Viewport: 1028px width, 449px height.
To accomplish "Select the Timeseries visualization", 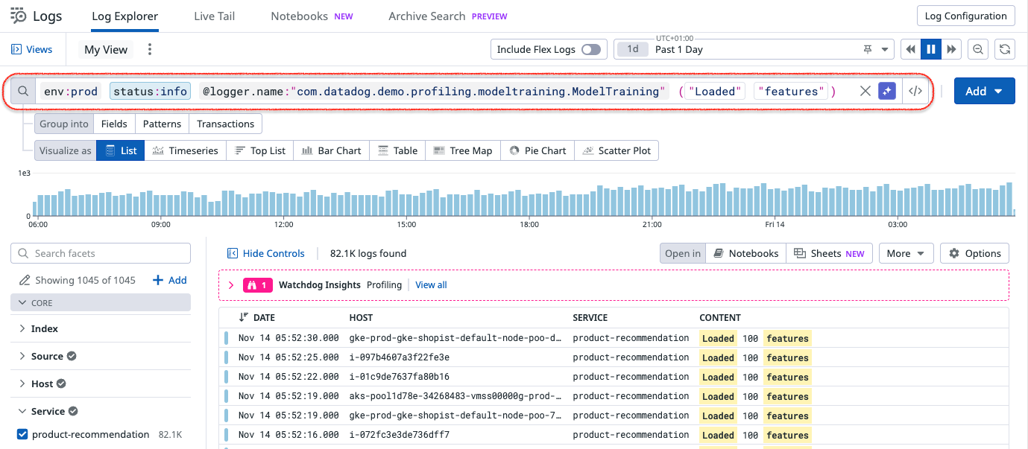I will coord(185,150).
